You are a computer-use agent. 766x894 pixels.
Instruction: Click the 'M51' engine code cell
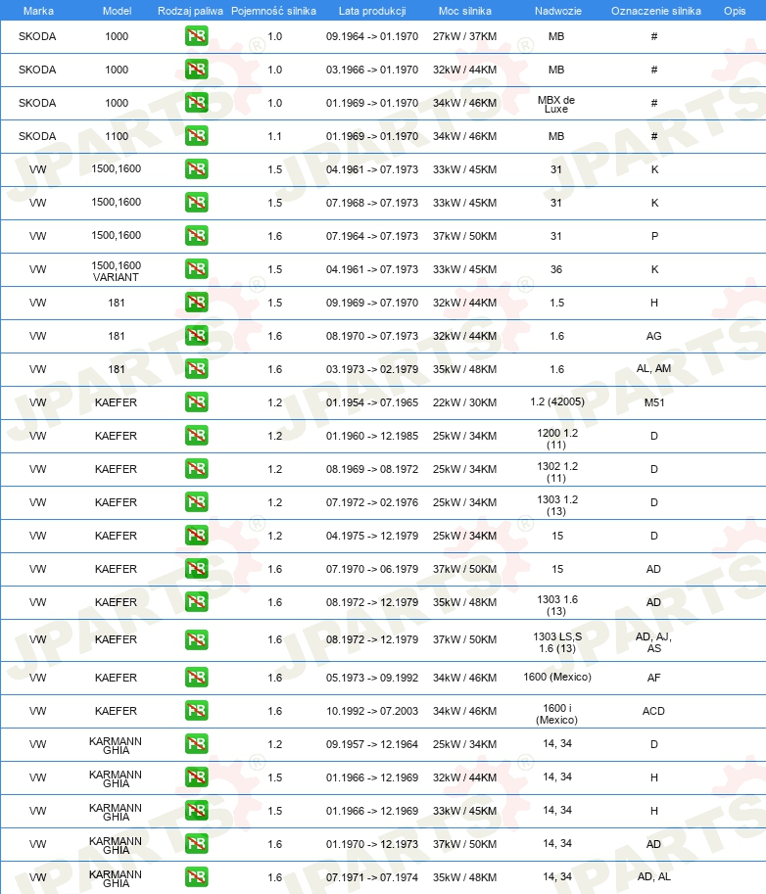pos(654,402)
